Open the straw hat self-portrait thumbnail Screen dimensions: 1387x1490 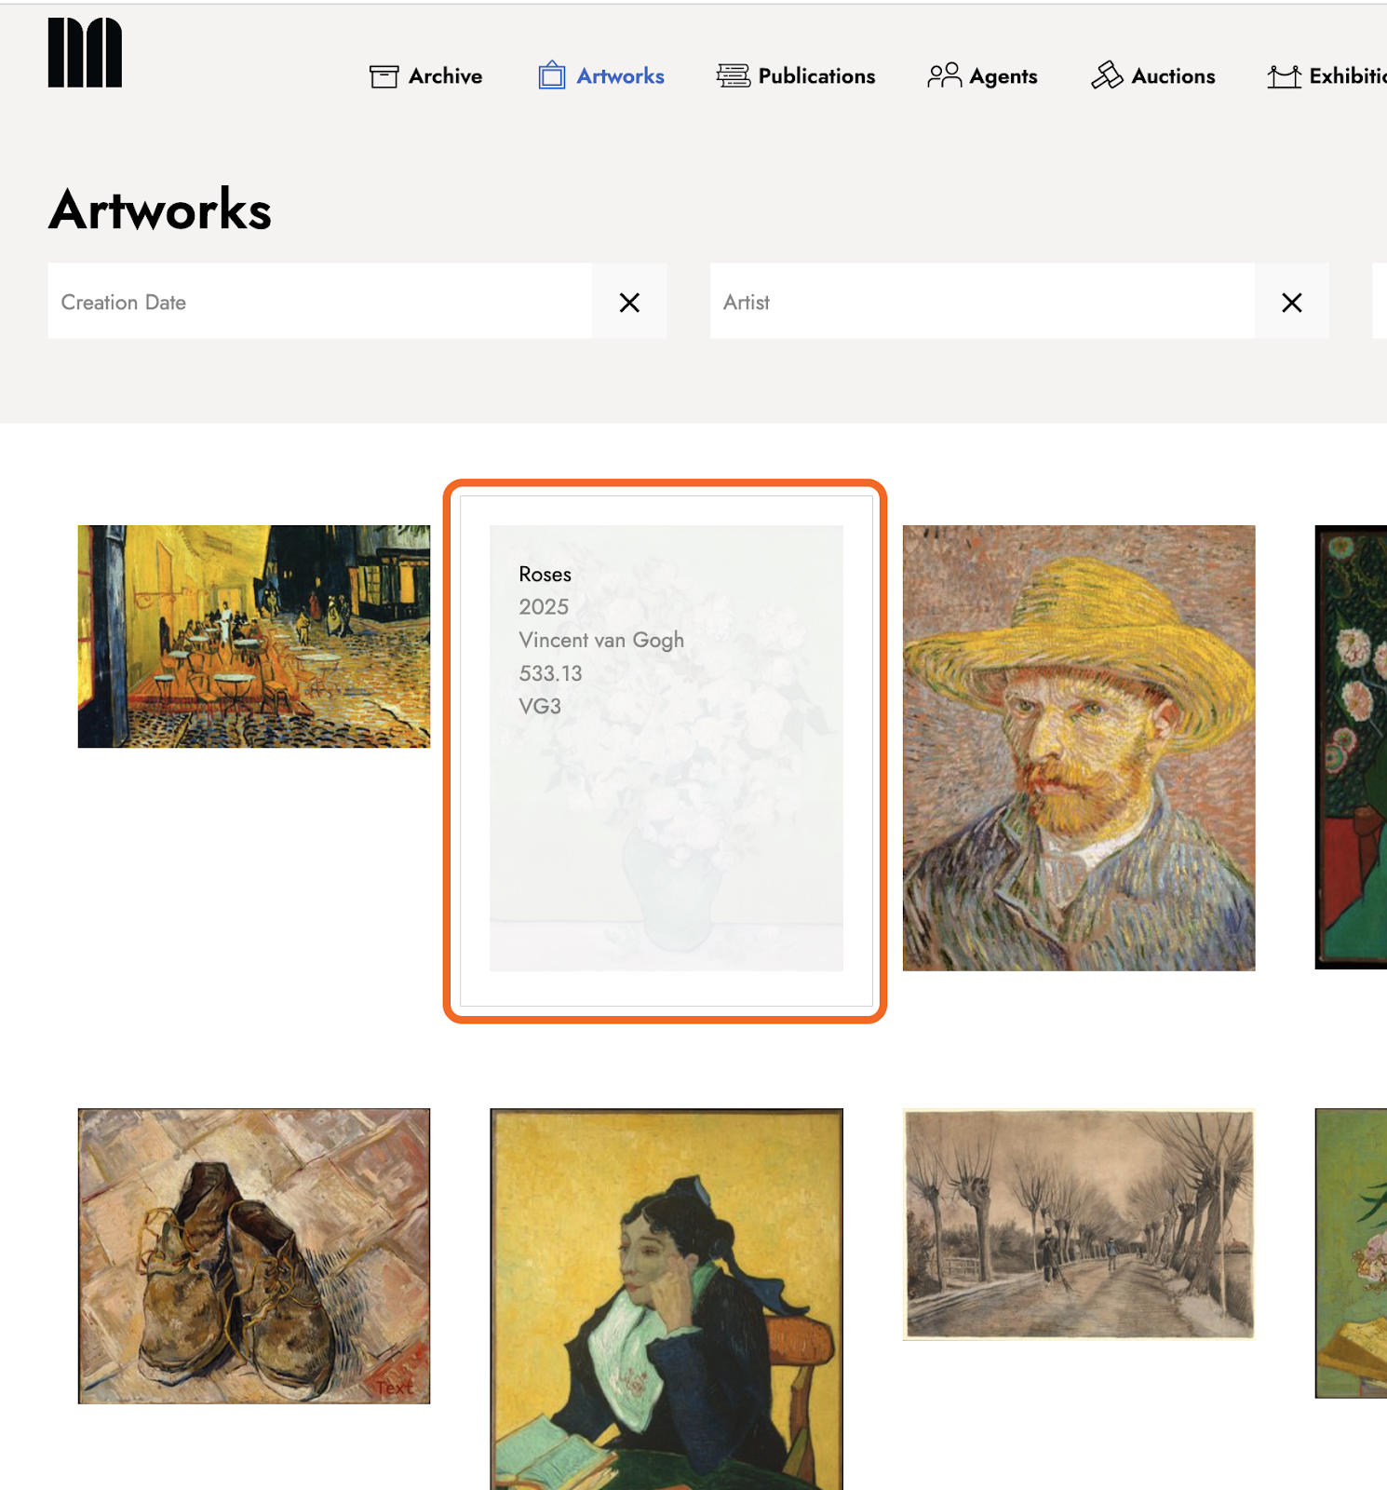[x=1079, y=748]
